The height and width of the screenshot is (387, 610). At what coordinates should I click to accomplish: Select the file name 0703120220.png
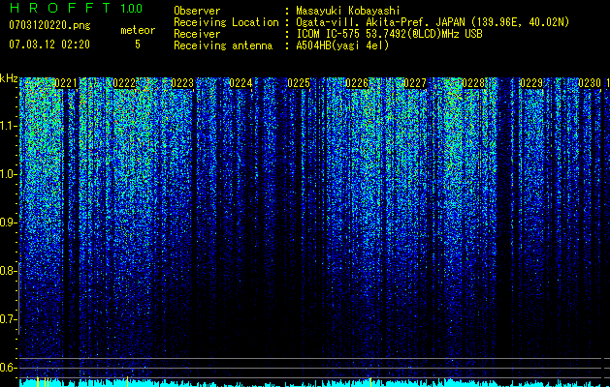49,25
